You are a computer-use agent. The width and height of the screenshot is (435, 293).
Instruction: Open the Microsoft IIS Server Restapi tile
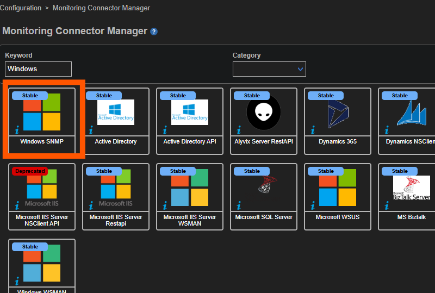[x=116, y=196]
